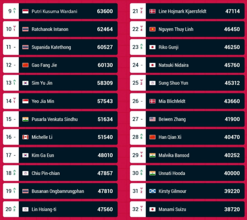
Task: Click Canada flag beside Michelle Li
Action: coord(25,137)
